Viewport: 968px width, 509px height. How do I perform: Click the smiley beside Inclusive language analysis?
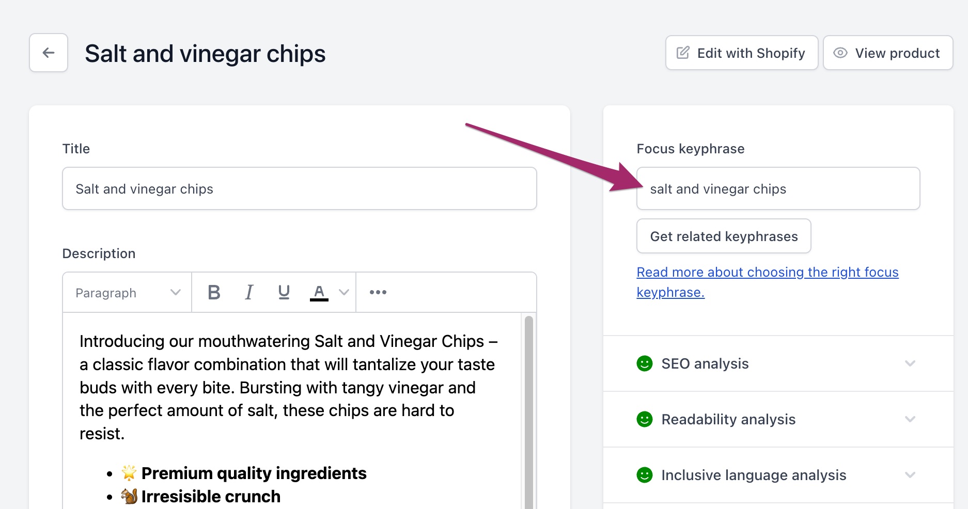click(645, 475)
